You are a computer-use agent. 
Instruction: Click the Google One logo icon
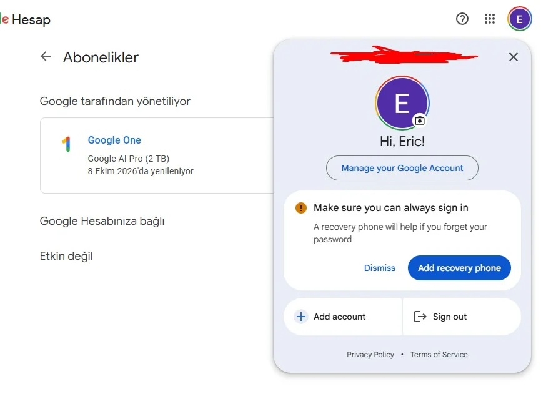click(x=66, y=145)
